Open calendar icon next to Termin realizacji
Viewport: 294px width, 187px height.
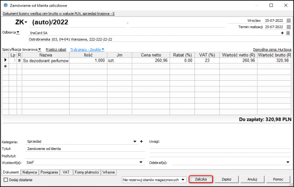289,27
